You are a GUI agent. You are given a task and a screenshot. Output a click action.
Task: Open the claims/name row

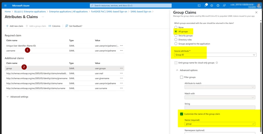coord(64,83)
